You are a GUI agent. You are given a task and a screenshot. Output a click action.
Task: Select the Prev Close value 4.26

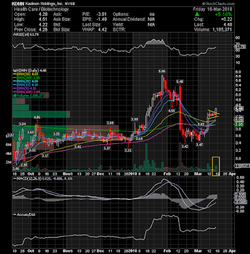(43, 30)
